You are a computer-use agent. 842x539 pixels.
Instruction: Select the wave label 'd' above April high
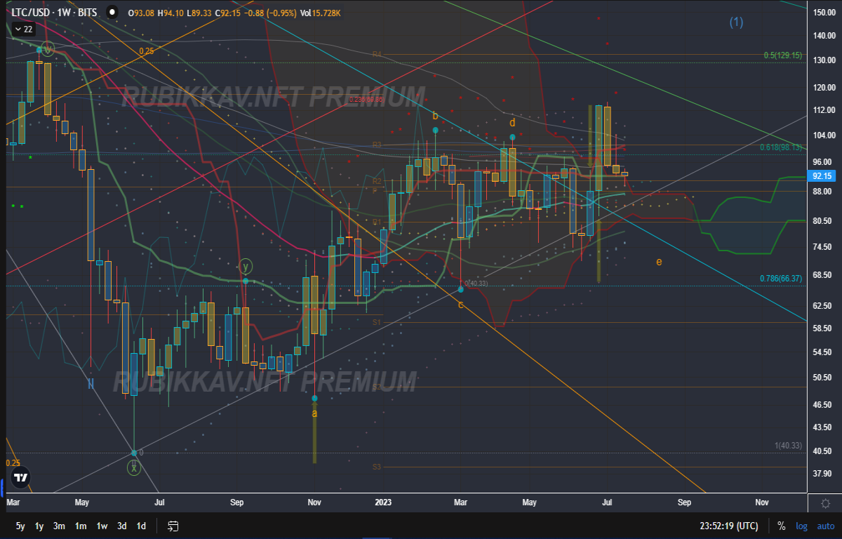(512, 122)
